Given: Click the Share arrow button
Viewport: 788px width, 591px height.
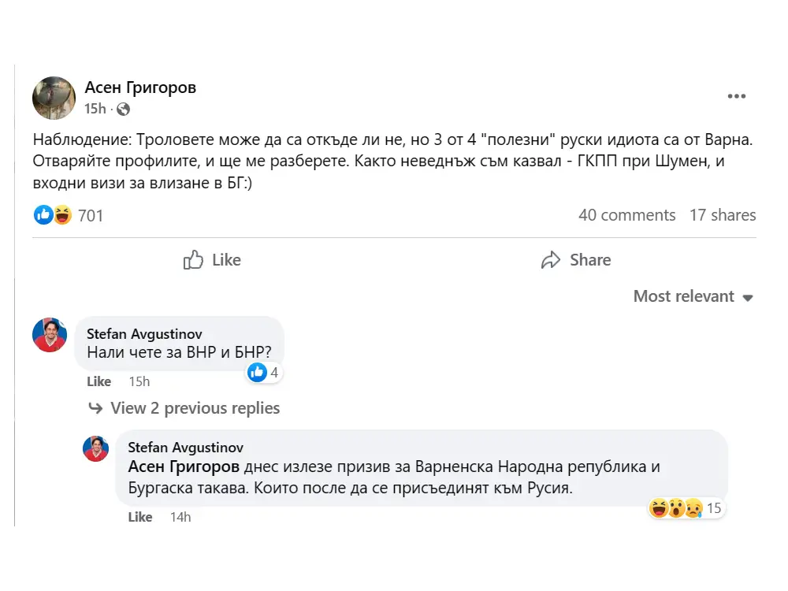Looking at the screenshot, I should pos(576,260).
